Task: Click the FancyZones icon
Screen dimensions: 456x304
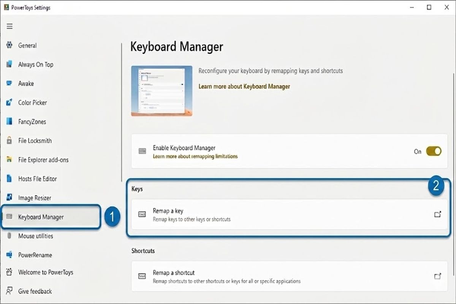Action: (9, 122)
